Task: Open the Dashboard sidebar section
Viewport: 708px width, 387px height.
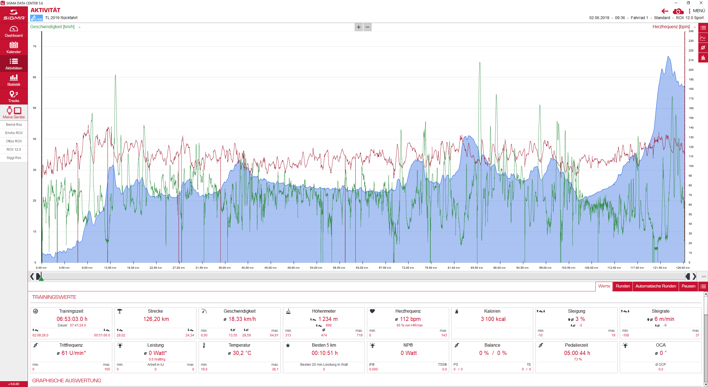Action: [x=14, y=31]
